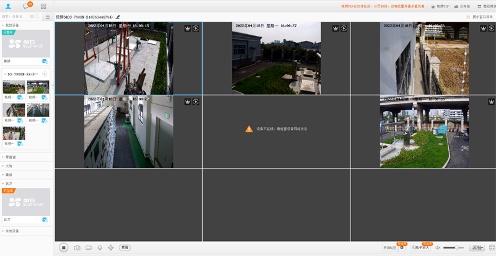This screenshot has width=496, height=256.
Task: Type in the device name search field
Action: click(17, 17)
